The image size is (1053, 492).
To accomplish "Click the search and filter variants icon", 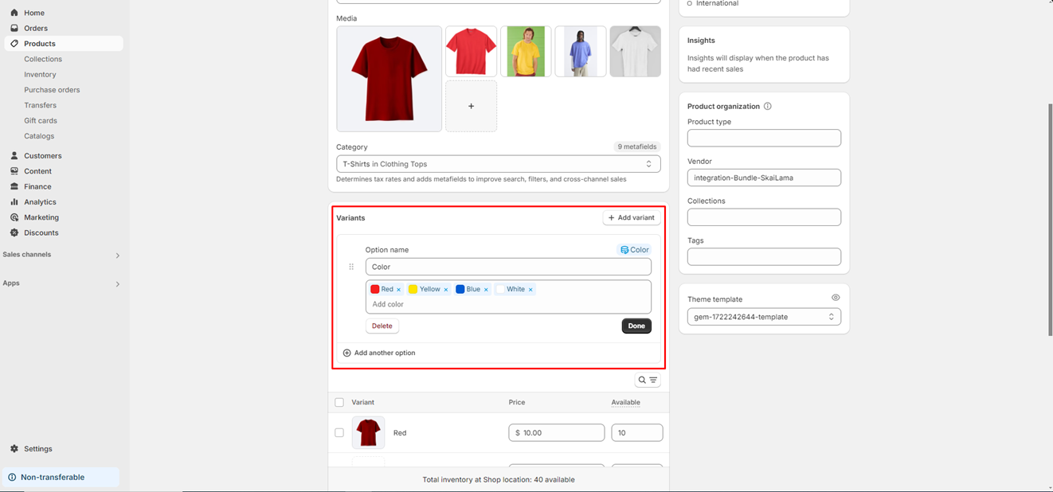I will [x=647, y=381].
